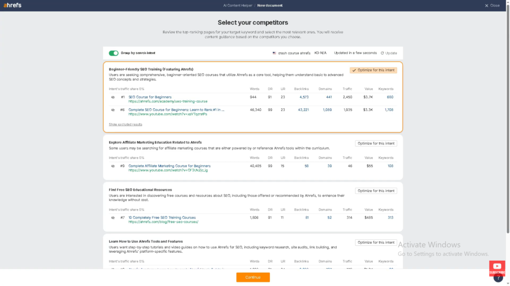Click the Update refresh icon

[x=382, y=53]
